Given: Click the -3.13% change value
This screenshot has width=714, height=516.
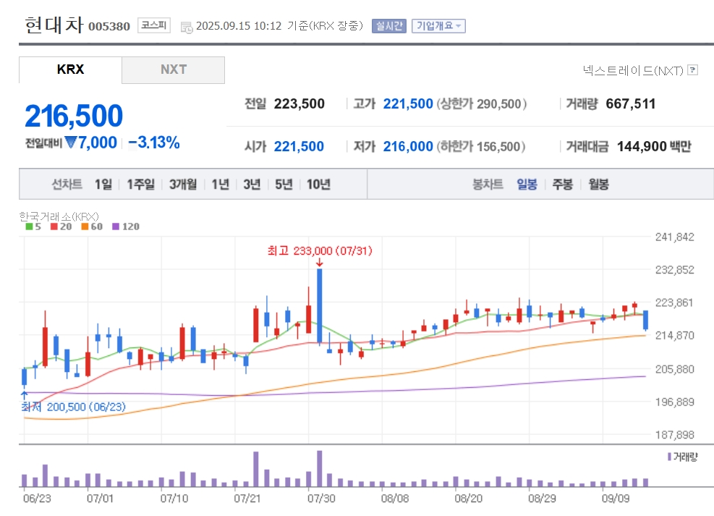Looking at the screenshot, I should click(154, 143).
